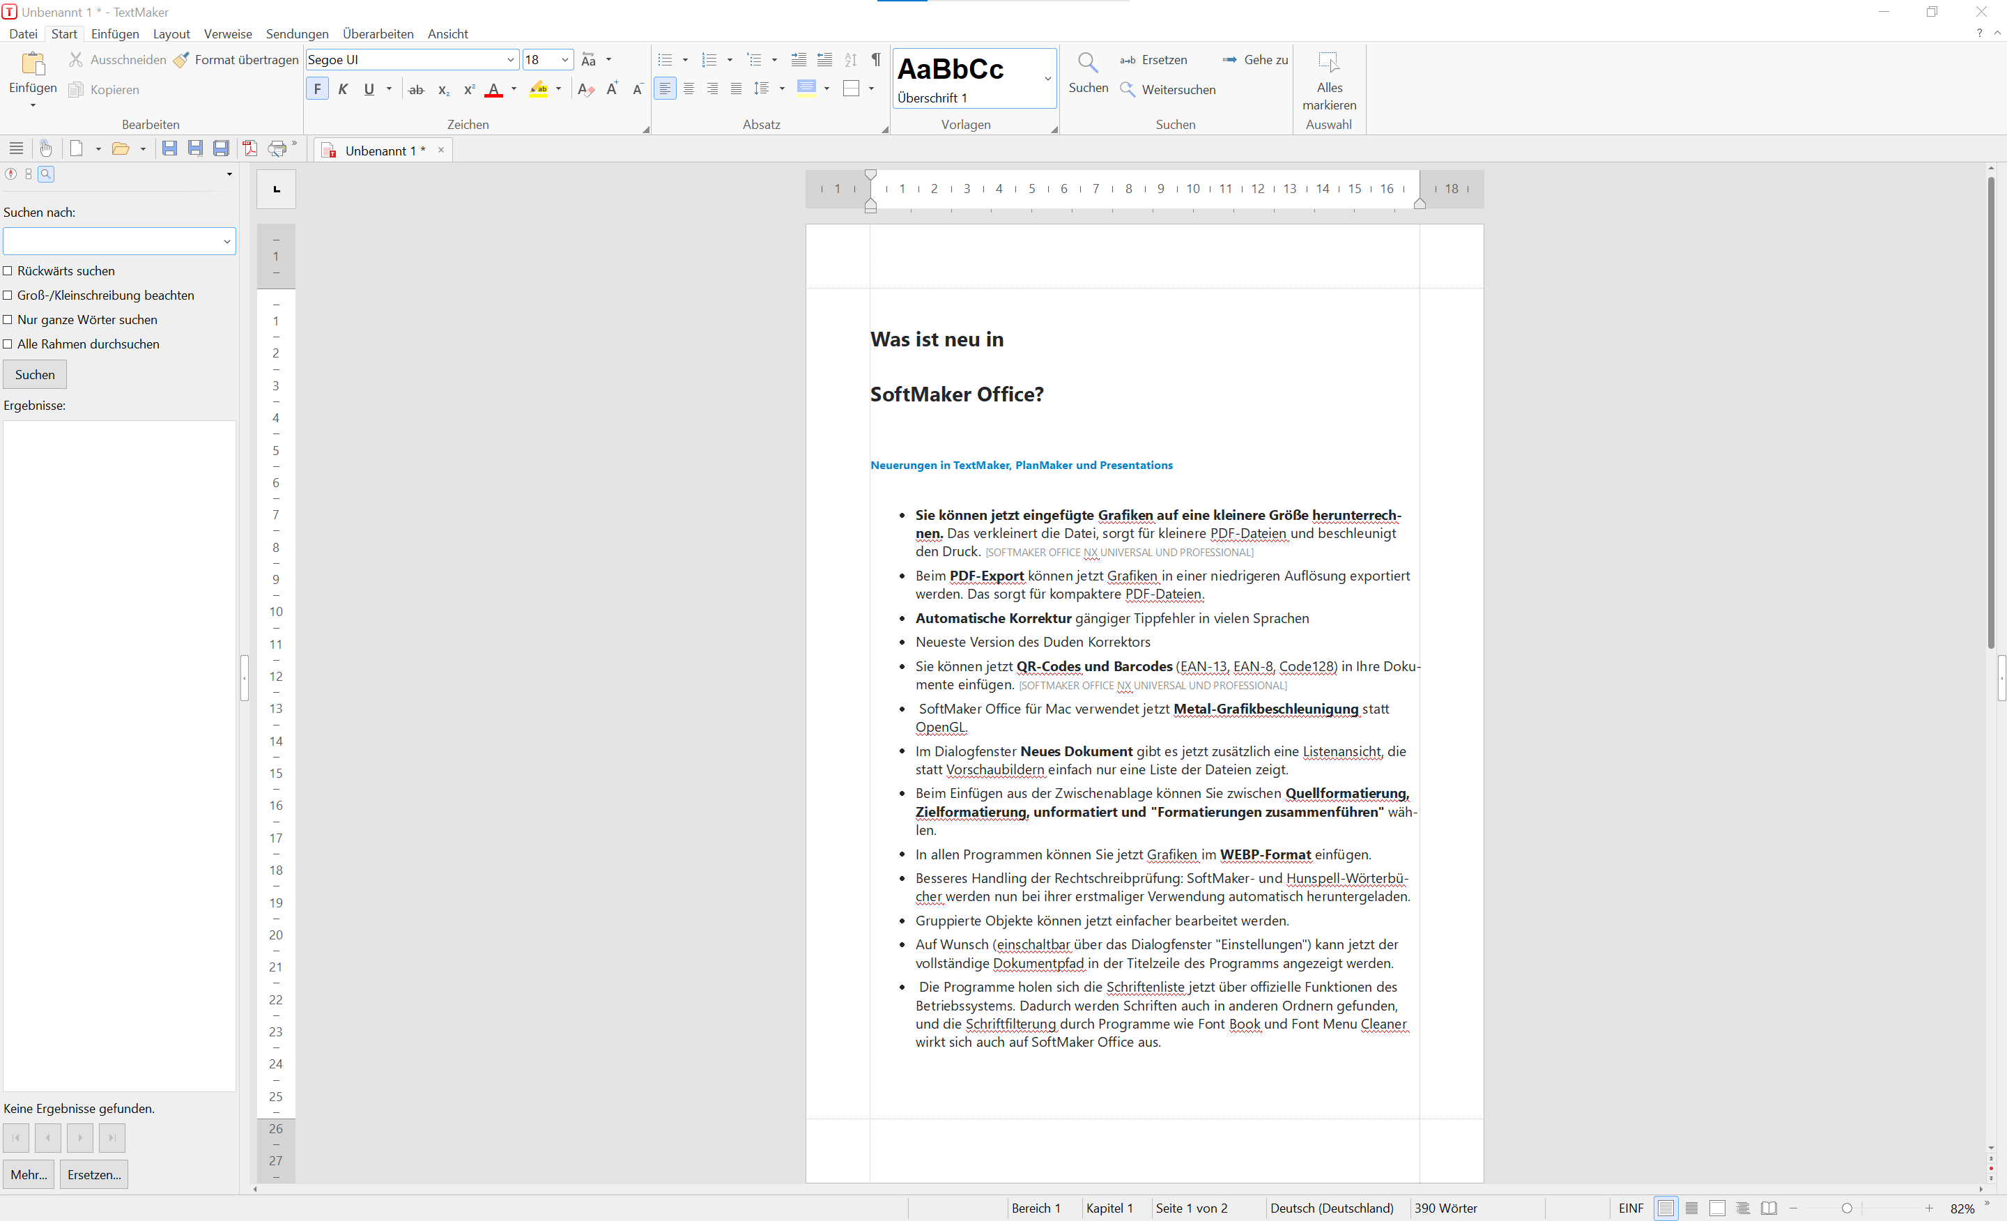This screenshot has width=2007, height=1221.
Task: Show formatting marks pilcrow icon
Action: pos(875,59)
